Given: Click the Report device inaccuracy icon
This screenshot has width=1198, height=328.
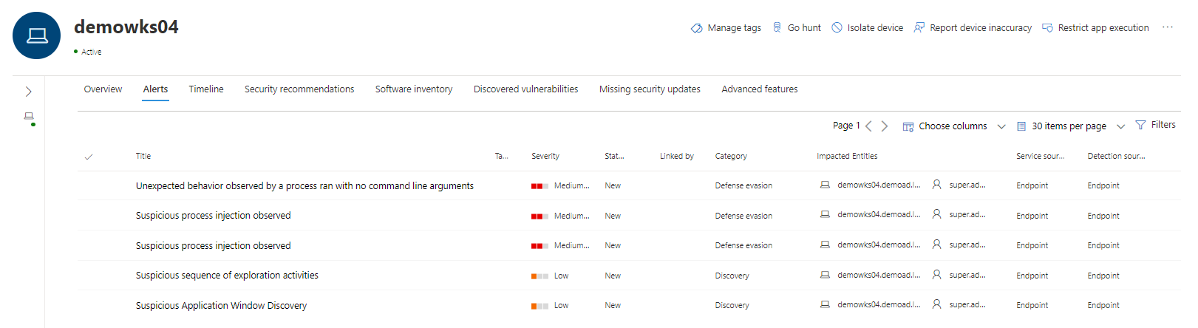Looking at the screenshot, I should [x=919, y=27].
